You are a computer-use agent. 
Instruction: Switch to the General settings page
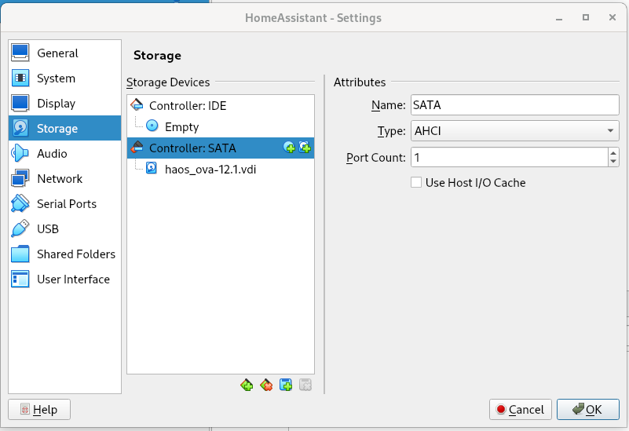pos(57,53)
